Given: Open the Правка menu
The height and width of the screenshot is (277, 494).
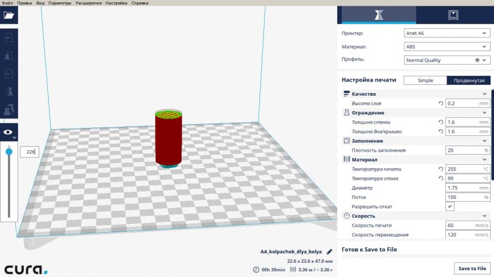Looking at the screenshot, I should point(24,3).
